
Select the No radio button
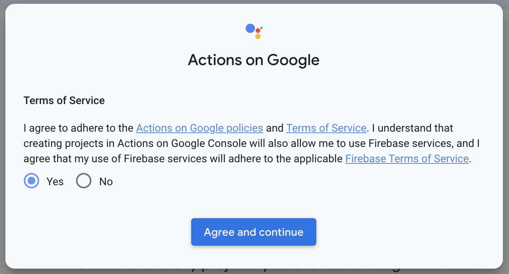click(x=84, y=181)
